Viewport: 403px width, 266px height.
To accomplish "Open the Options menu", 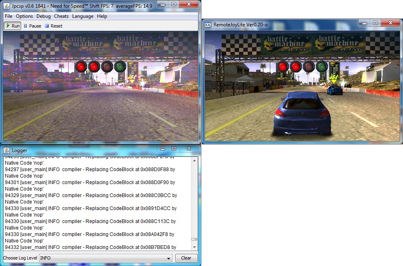I will click(x=24, y=16).
